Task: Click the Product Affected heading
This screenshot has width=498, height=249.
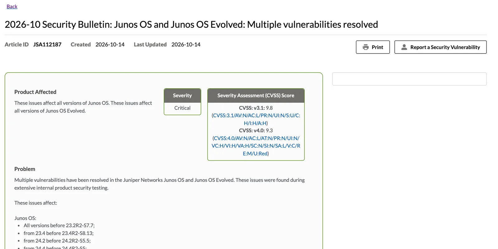Action: [x=35, y=92]
